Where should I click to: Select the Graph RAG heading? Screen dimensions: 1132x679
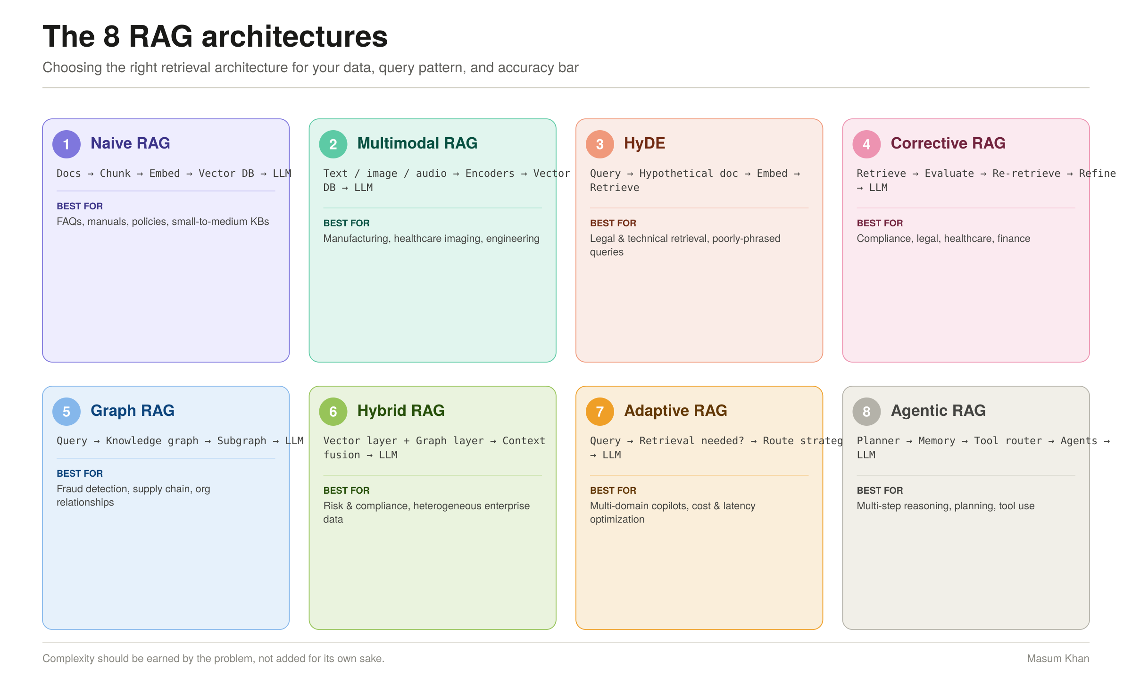pyautogui.click(x=133, y=411)
